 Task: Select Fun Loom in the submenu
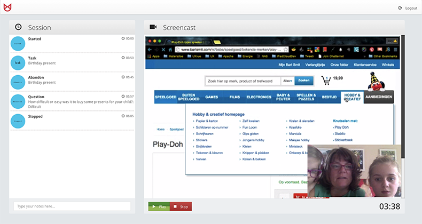250,127
